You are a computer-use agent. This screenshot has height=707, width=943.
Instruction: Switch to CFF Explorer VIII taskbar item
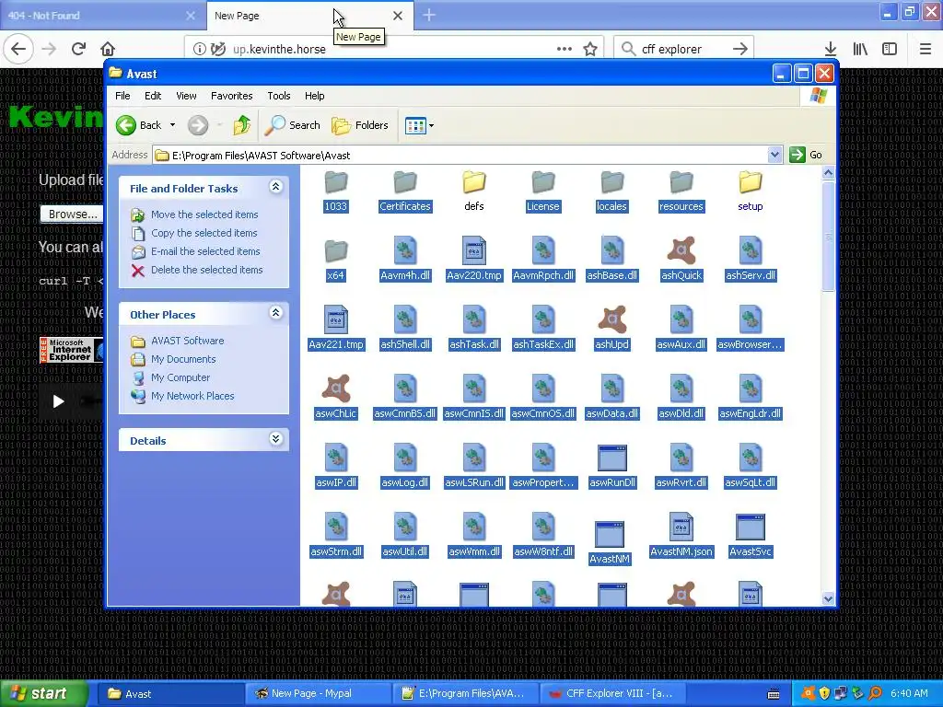(x=613, y=693)
